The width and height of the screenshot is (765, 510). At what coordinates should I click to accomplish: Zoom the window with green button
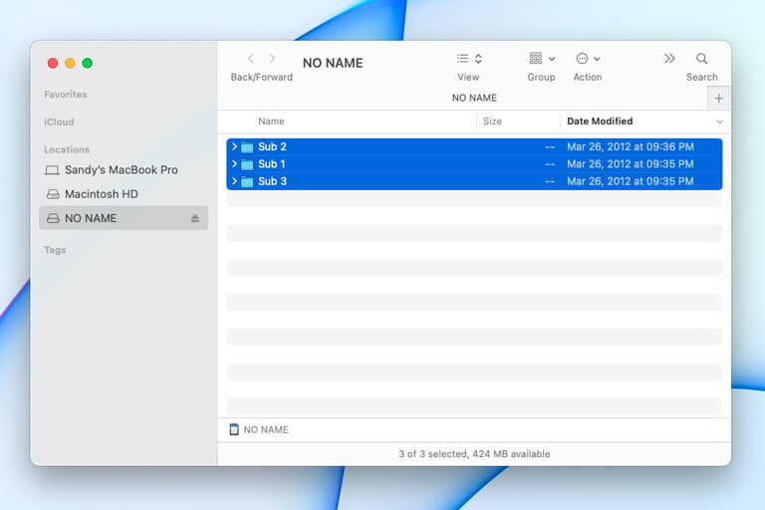(88, 63)
